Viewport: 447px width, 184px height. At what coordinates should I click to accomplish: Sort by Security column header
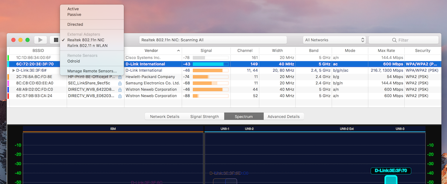423,51
